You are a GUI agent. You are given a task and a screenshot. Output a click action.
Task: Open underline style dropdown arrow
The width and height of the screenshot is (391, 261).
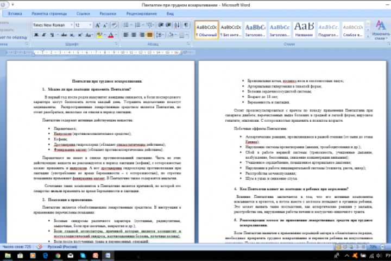pos(58,35)
